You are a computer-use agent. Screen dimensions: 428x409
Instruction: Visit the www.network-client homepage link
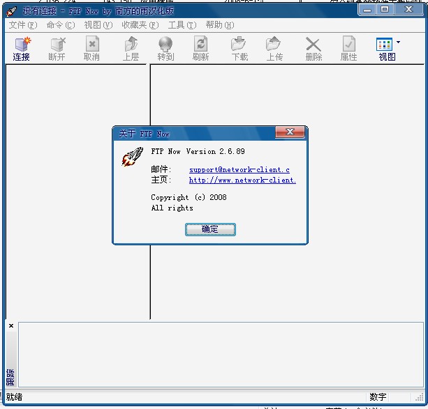242,180
